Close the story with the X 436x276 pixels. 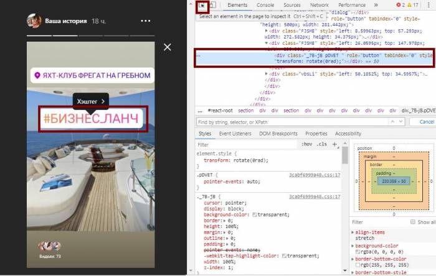[x=167, y=47]
